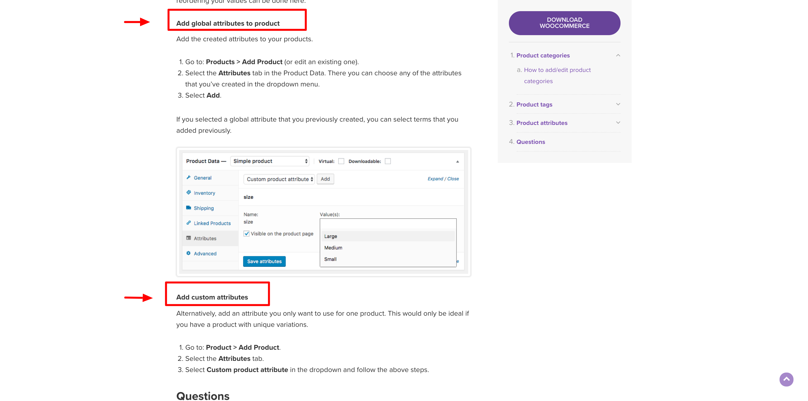Open Product attributes in table of contents
This screenshot has width=808, height=401.
point(542,123)
